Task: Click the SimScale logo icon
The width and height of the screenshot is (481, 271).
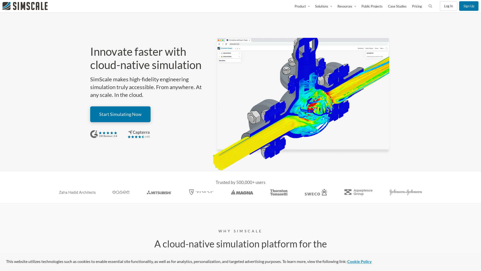Action: [x=7, y=6]
